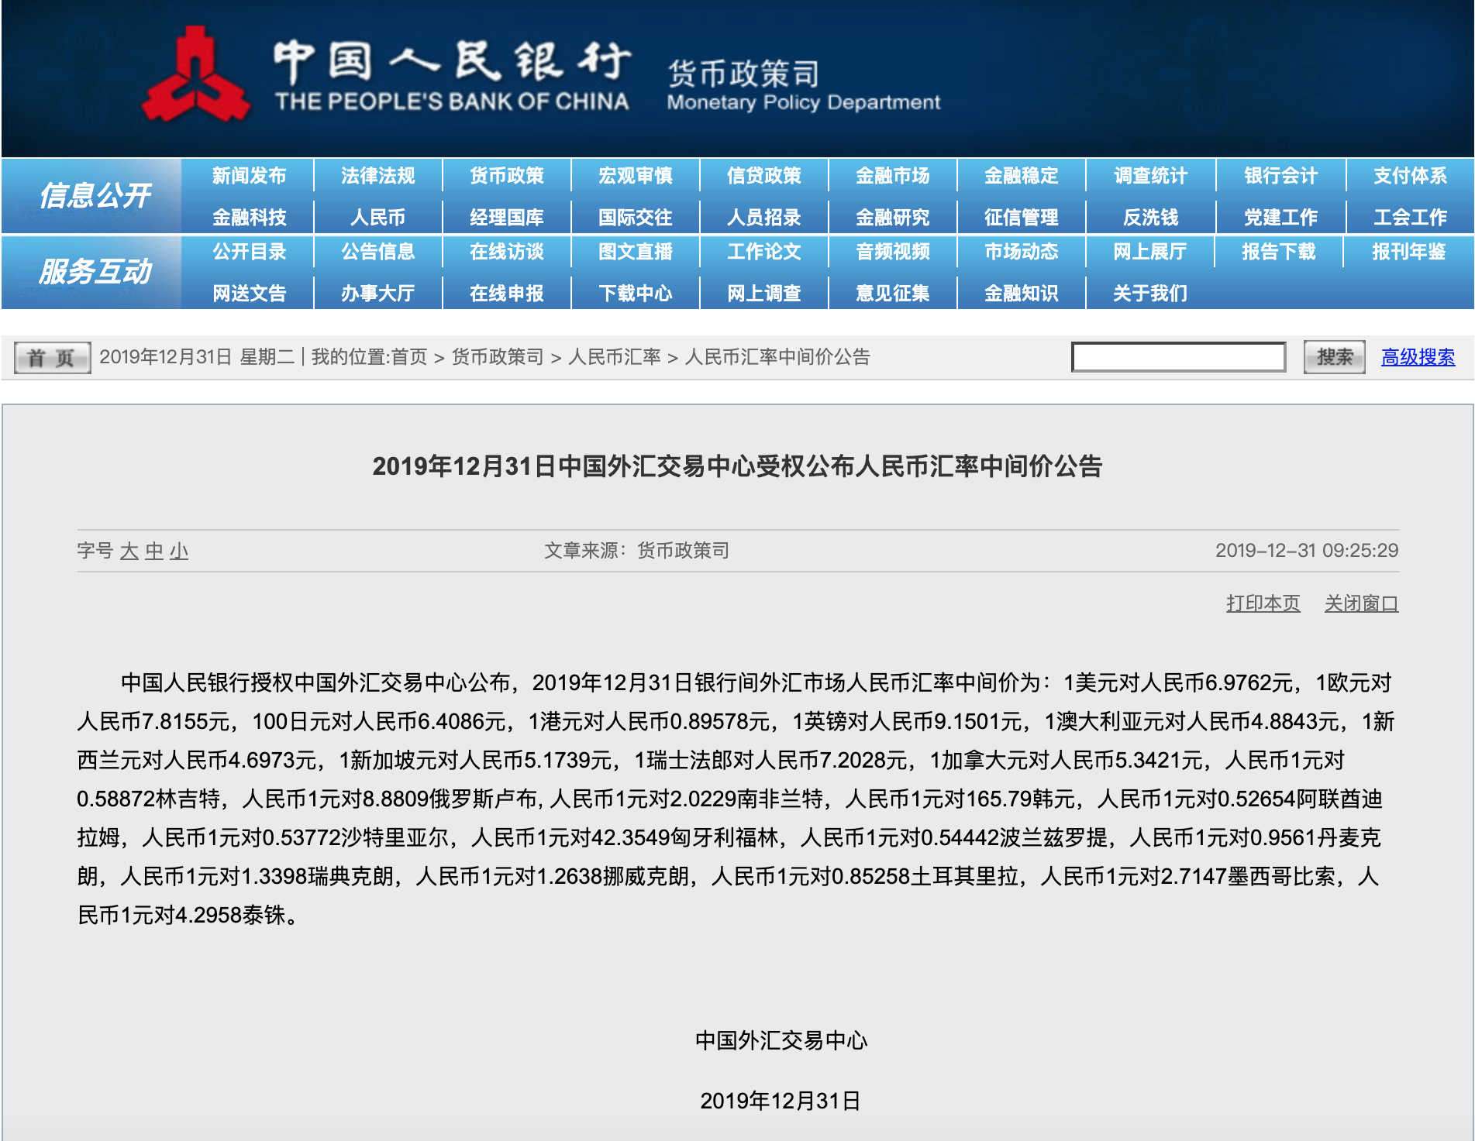Viewport: 1475px width, 1141px height.
Task: Open 网上调查 menu item
Action: pos(764,294)
